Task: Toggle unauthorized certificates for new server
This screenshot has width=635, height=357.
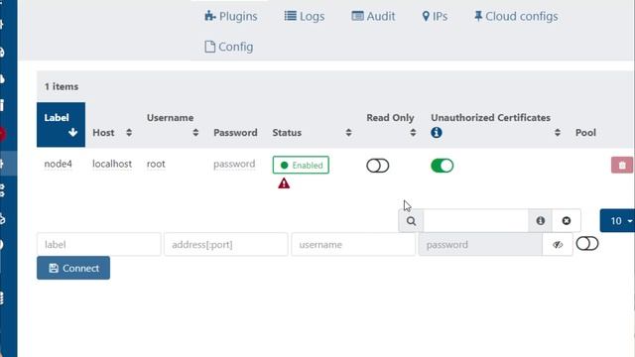Action: 587,244
